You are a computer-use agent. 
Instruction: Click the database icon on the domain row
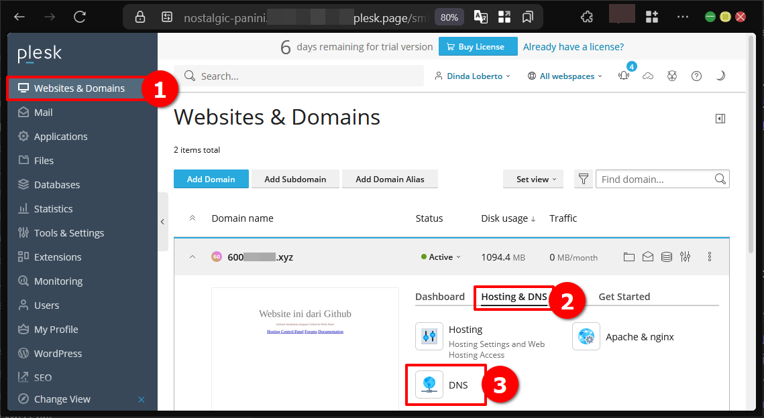[x=666, y=257]
